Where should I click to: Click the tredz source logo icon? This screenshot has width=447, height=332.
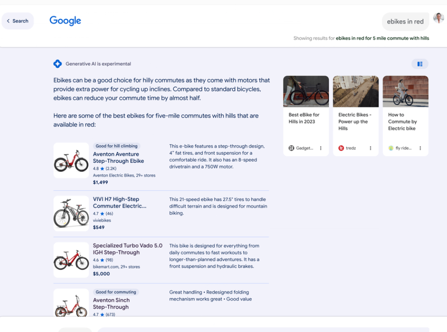point(341,148)
